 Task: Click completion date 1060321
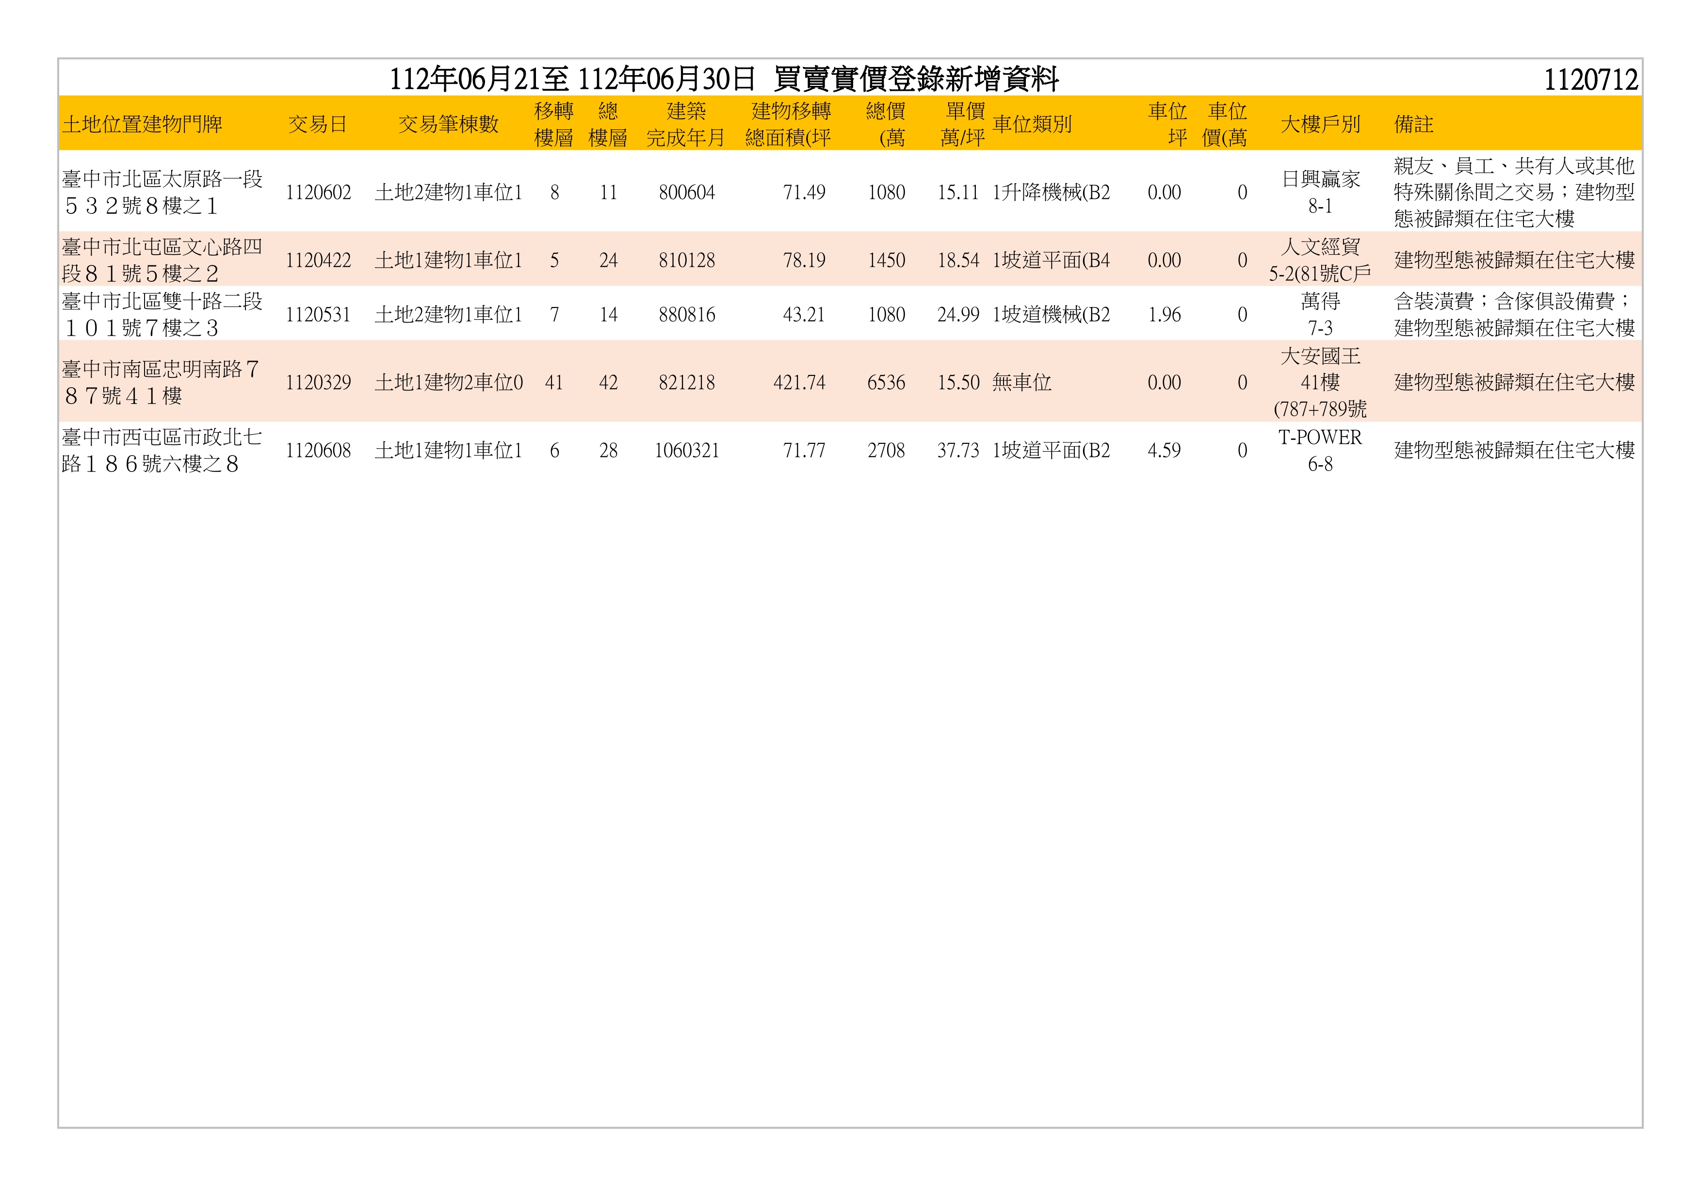pyautogui.click(x=687, y=450)
